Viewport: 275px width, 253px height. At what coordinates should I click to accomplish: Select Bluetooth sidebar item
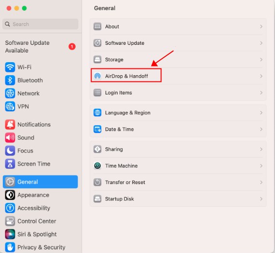(40, 80)
